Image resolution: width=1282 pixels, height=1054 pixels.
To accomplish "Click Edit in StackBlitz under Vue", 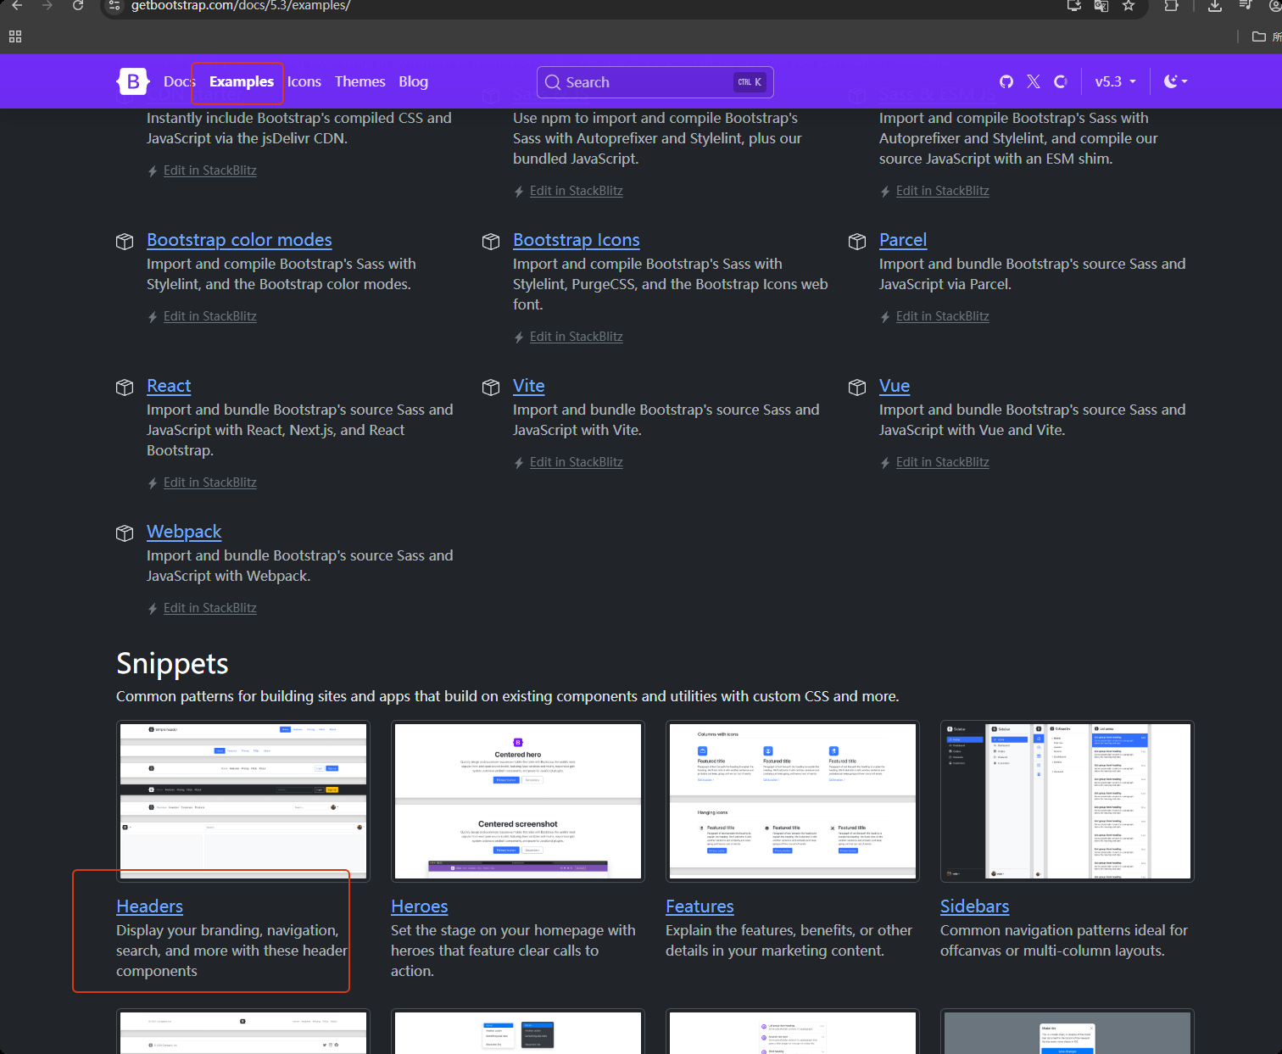I will coord(943,462).
